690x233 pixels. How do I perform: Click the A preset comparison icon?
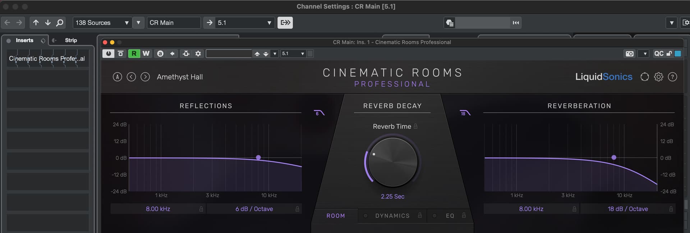point(118,77)
